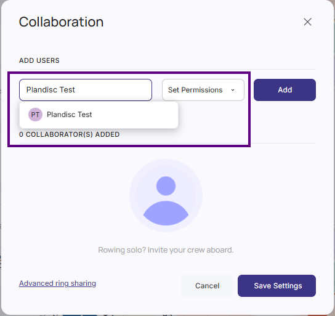
Task: Click the silhouette head in the placeholder
Action: tap(166, 186)
